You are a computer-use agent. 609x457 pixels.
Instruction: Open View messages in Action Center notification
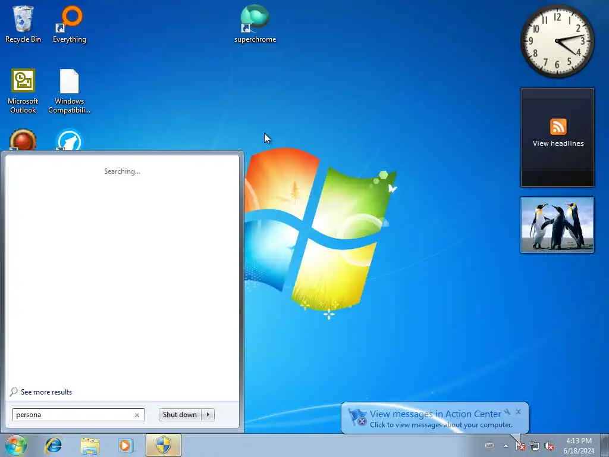click(435, 414)
